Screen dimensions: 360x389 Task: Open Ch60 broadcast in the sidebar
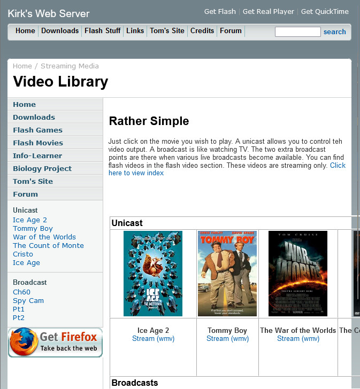click(21, 292)
